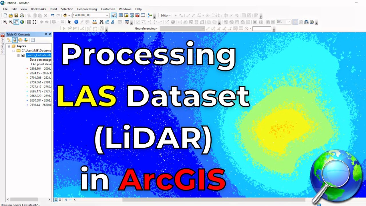Open the ArcToolbox window red icon
Screen dimensions: 366x206
(137, 15)
